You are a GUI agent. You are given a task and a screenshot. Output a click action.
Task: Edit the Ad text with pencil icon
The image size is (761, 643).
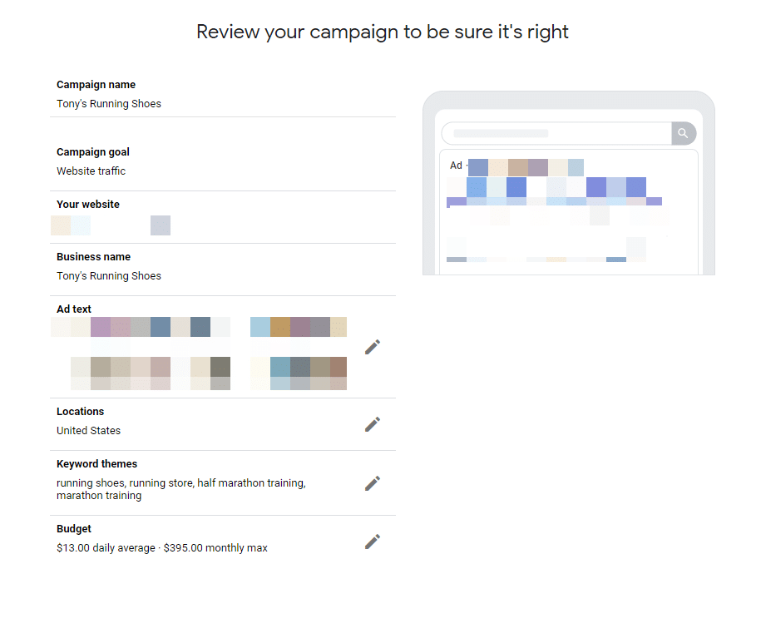(x=373, y=347)
